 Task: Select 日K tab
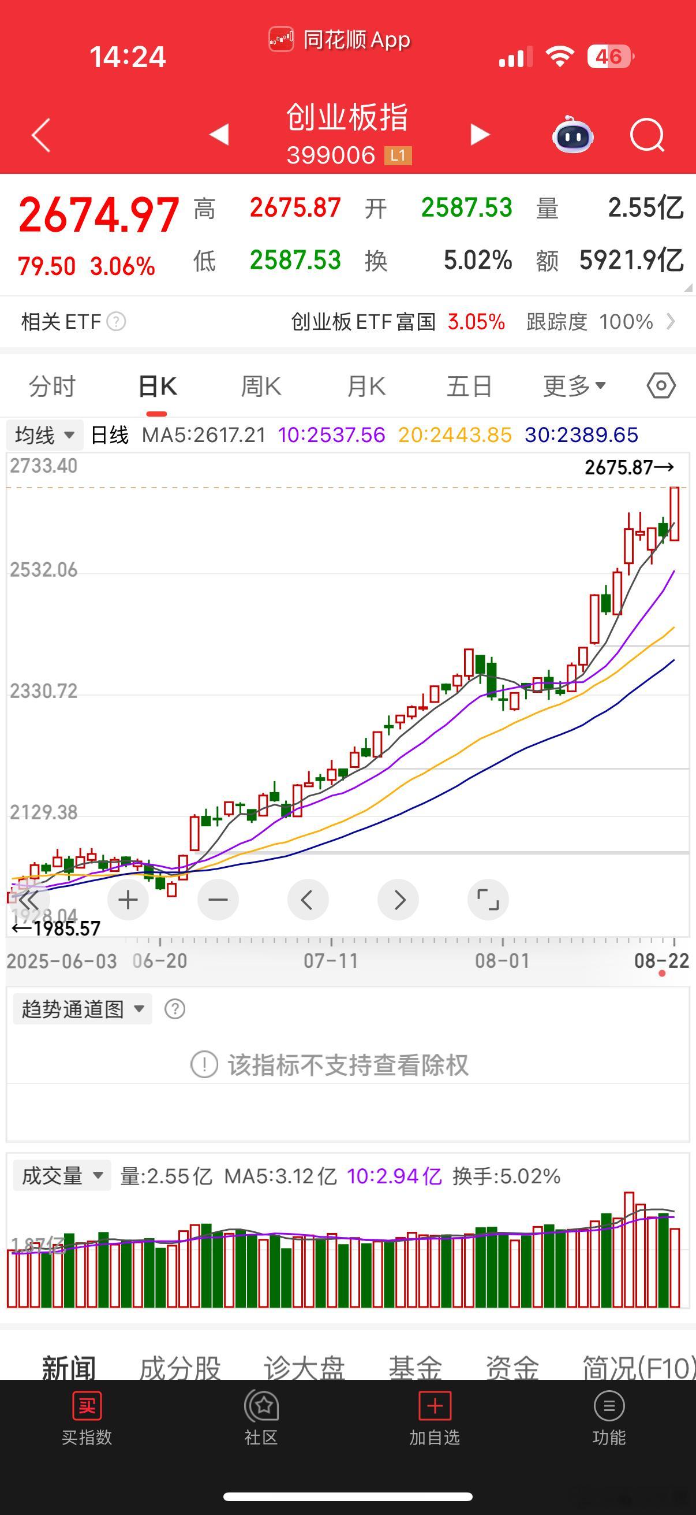tap(158, 387)
